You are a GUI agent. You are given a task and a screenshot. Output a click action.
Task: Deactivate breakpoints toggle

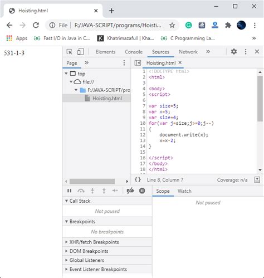tap(130, 191)
